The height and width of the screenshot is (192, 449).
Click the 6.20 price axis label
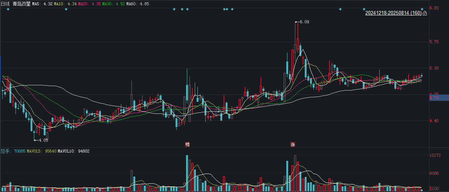coord(434,8)
